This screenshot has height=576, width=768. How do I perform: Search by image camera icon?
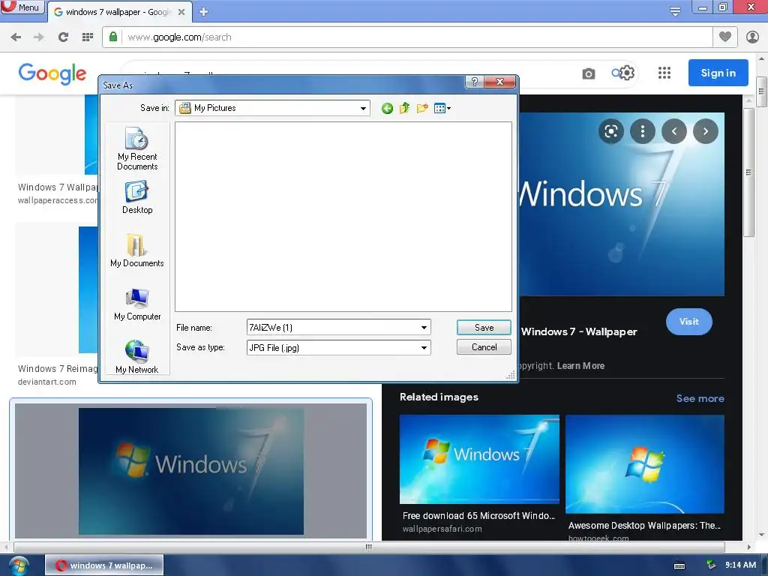(x=589, y=73)
